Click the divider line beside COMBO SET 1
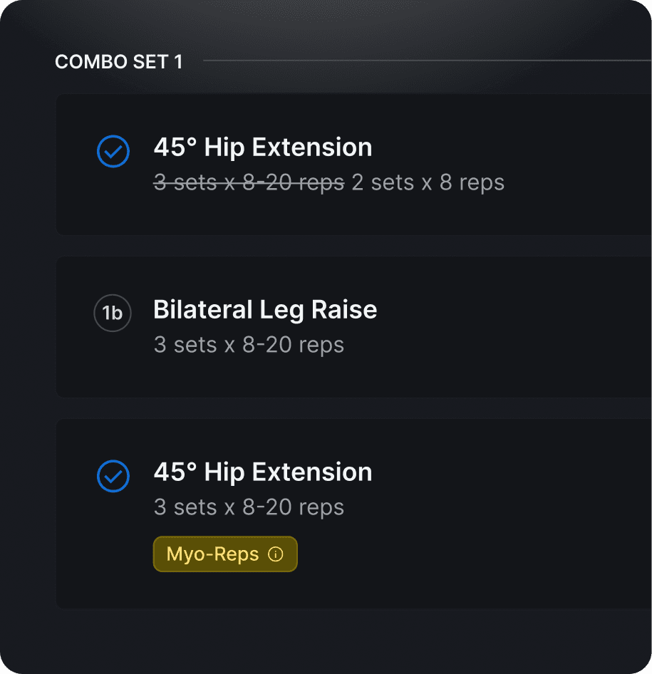Image resolution: width=652 pixels, height=674 pixels. pos(428,61)
